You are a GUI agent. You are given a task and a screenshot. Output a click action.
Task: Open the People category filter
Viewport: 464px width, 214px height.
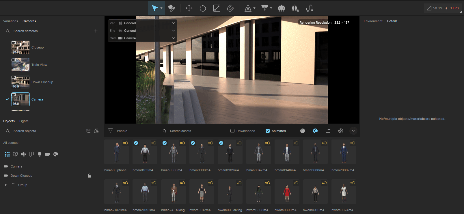pyautogui.click(x=118, y=131)
